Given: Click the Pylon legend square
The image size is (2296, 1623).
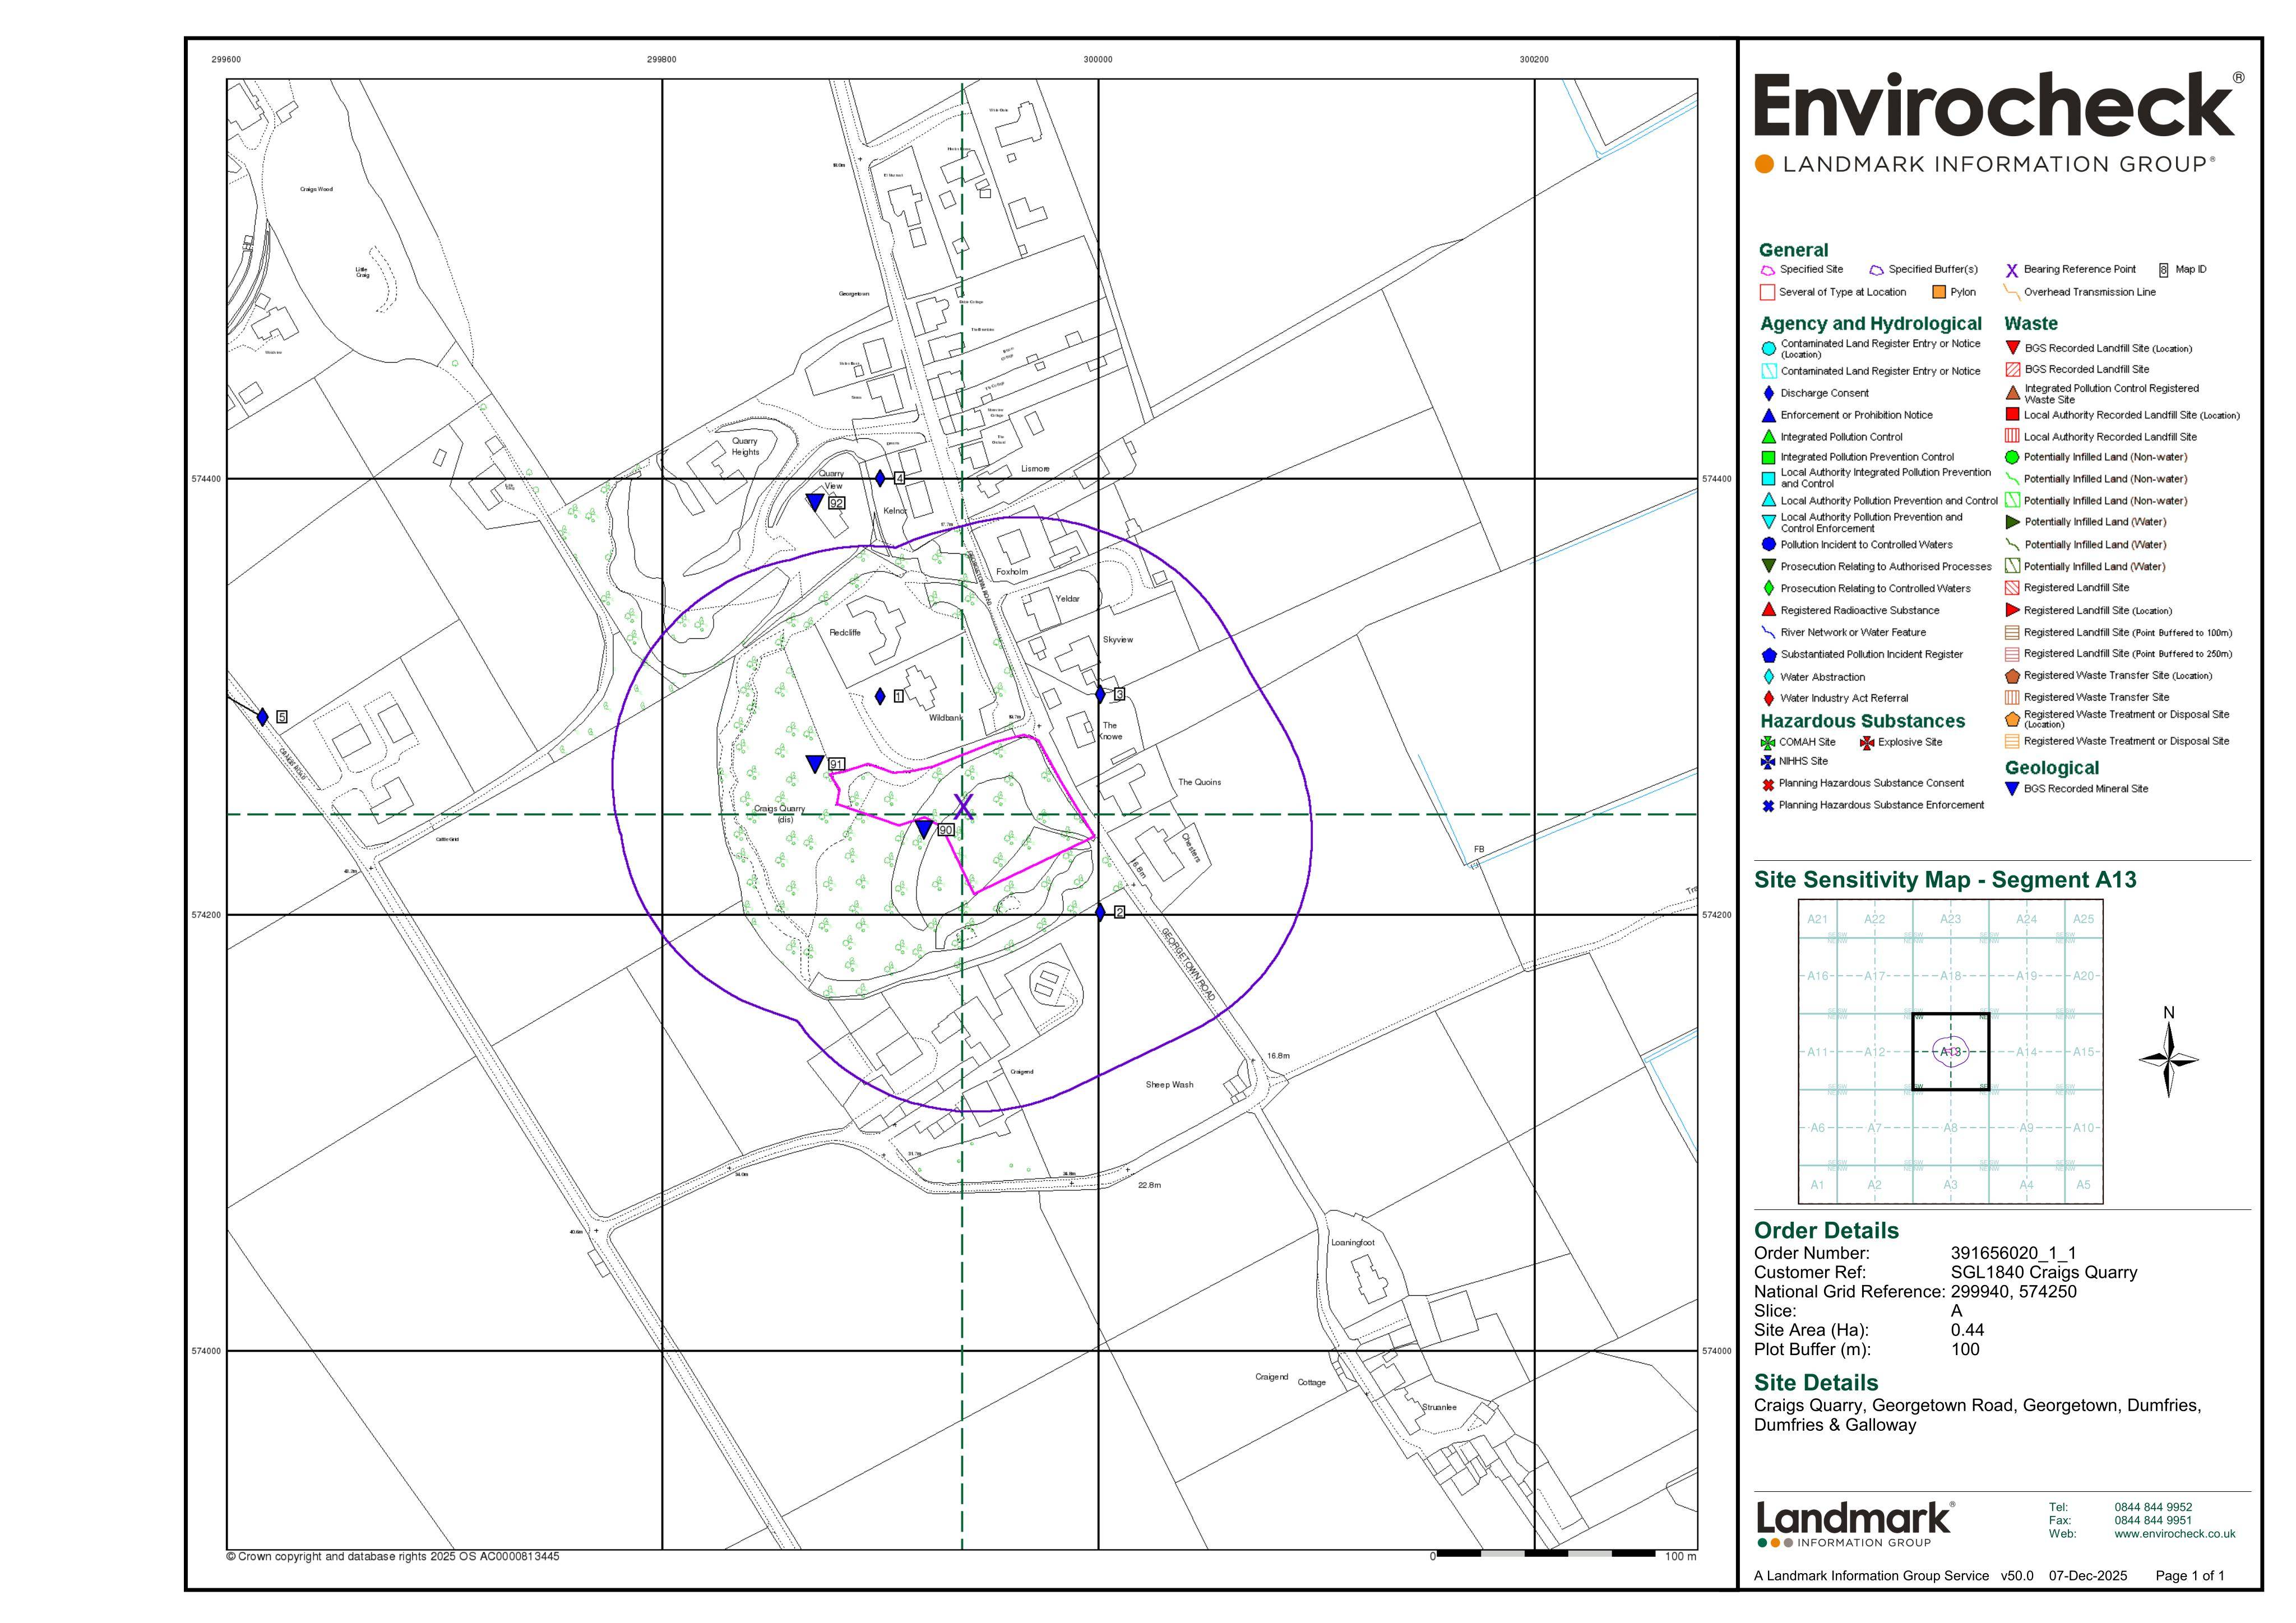Looking at the screenshot, I should click(x=1938, y=292).
